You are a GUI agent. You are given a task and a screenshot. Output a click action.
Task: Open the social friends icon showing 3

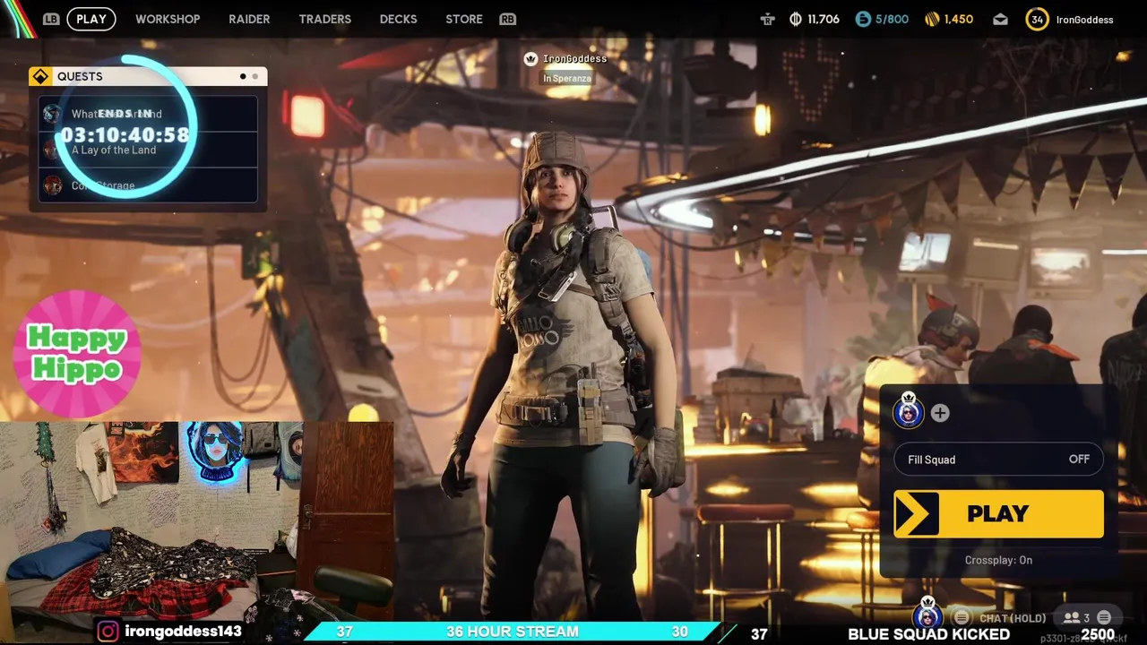point(1076,618)
